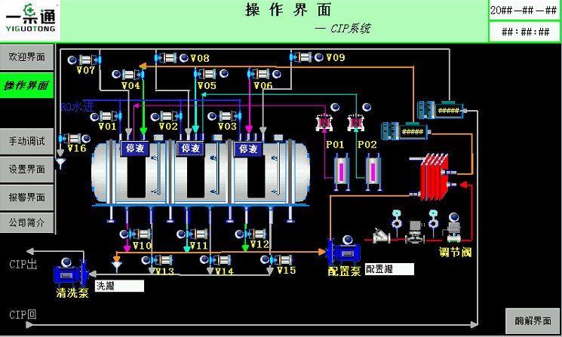This screenshot has height=337, width=562.
Task: Click the 配置罐 text field
Action: (389, 268)
